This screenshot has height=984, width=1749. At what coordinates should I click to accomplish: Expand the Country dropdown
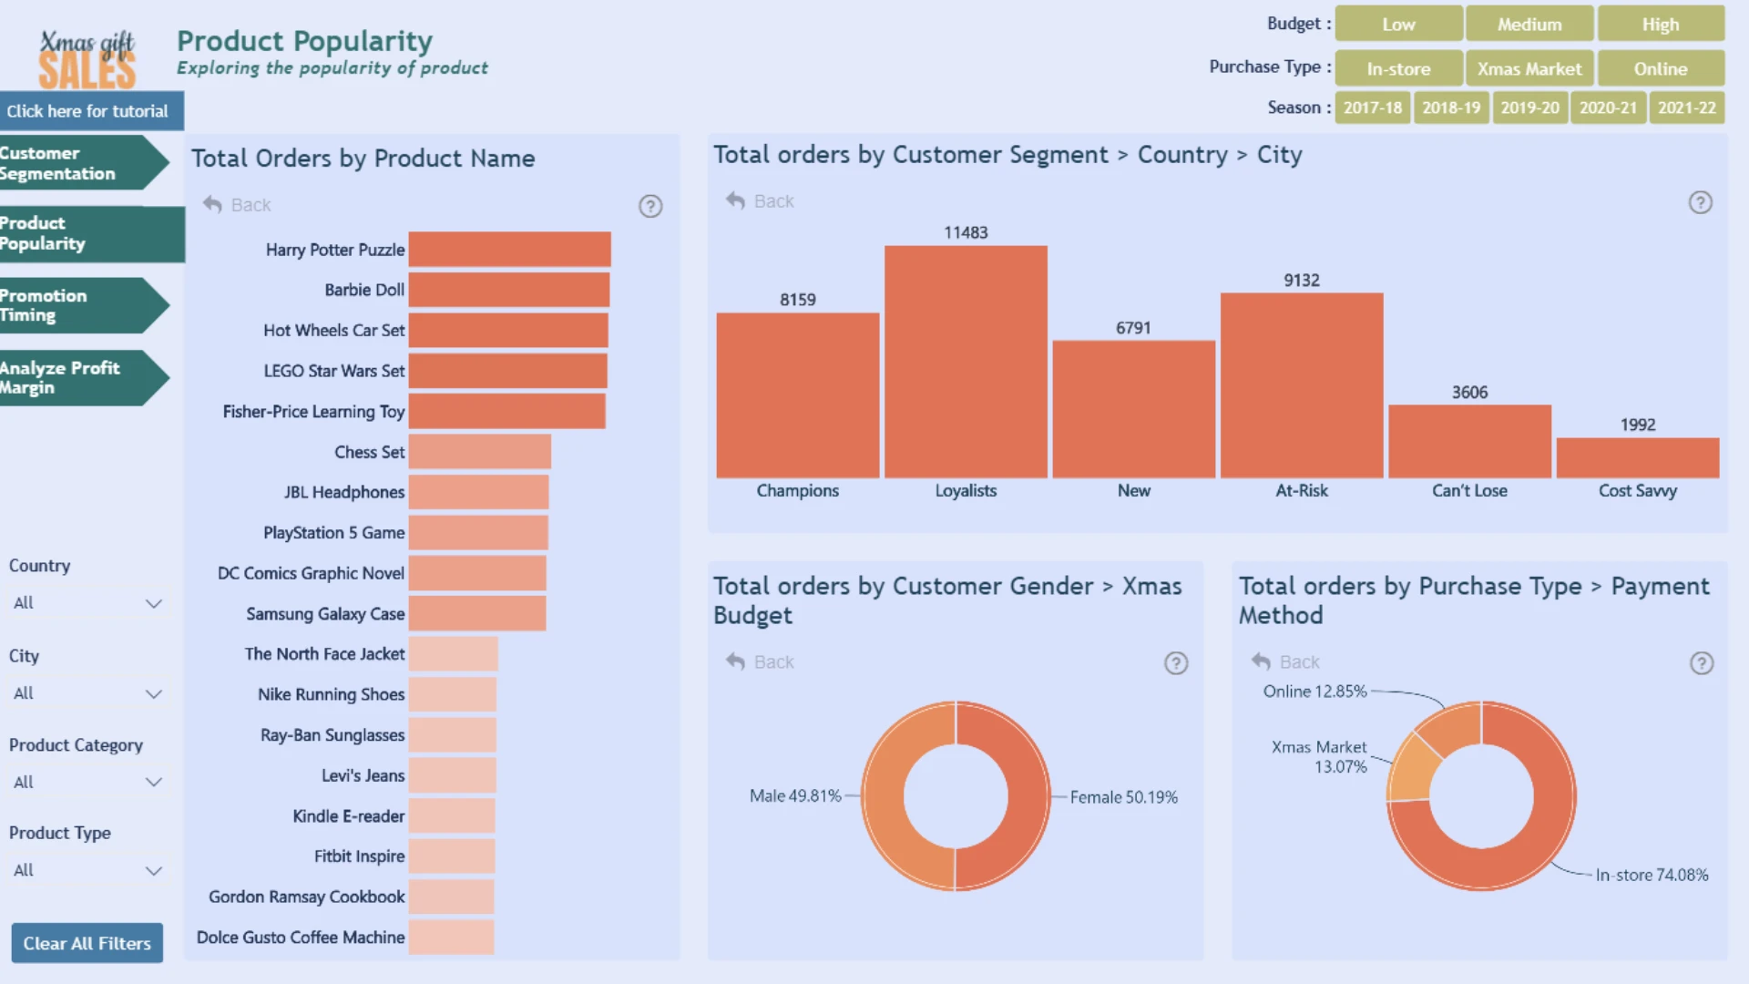(87, 603)
